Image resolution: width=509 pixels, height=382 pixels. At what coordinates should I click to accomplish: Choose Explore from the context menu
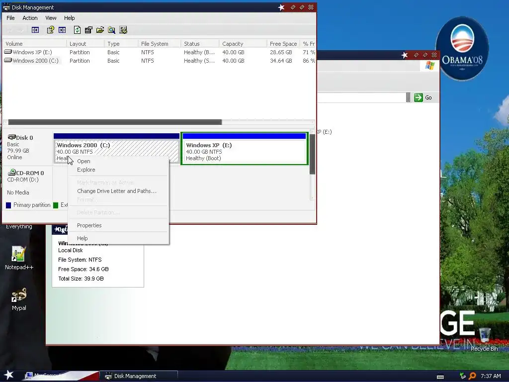pyautogui.click(x=118, y=170)
